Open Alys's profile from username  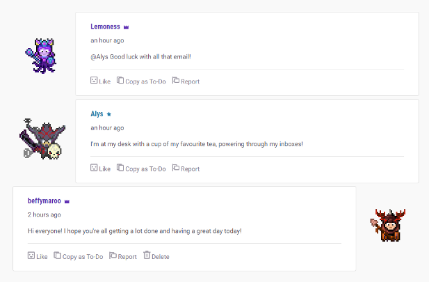pos(97,113)
